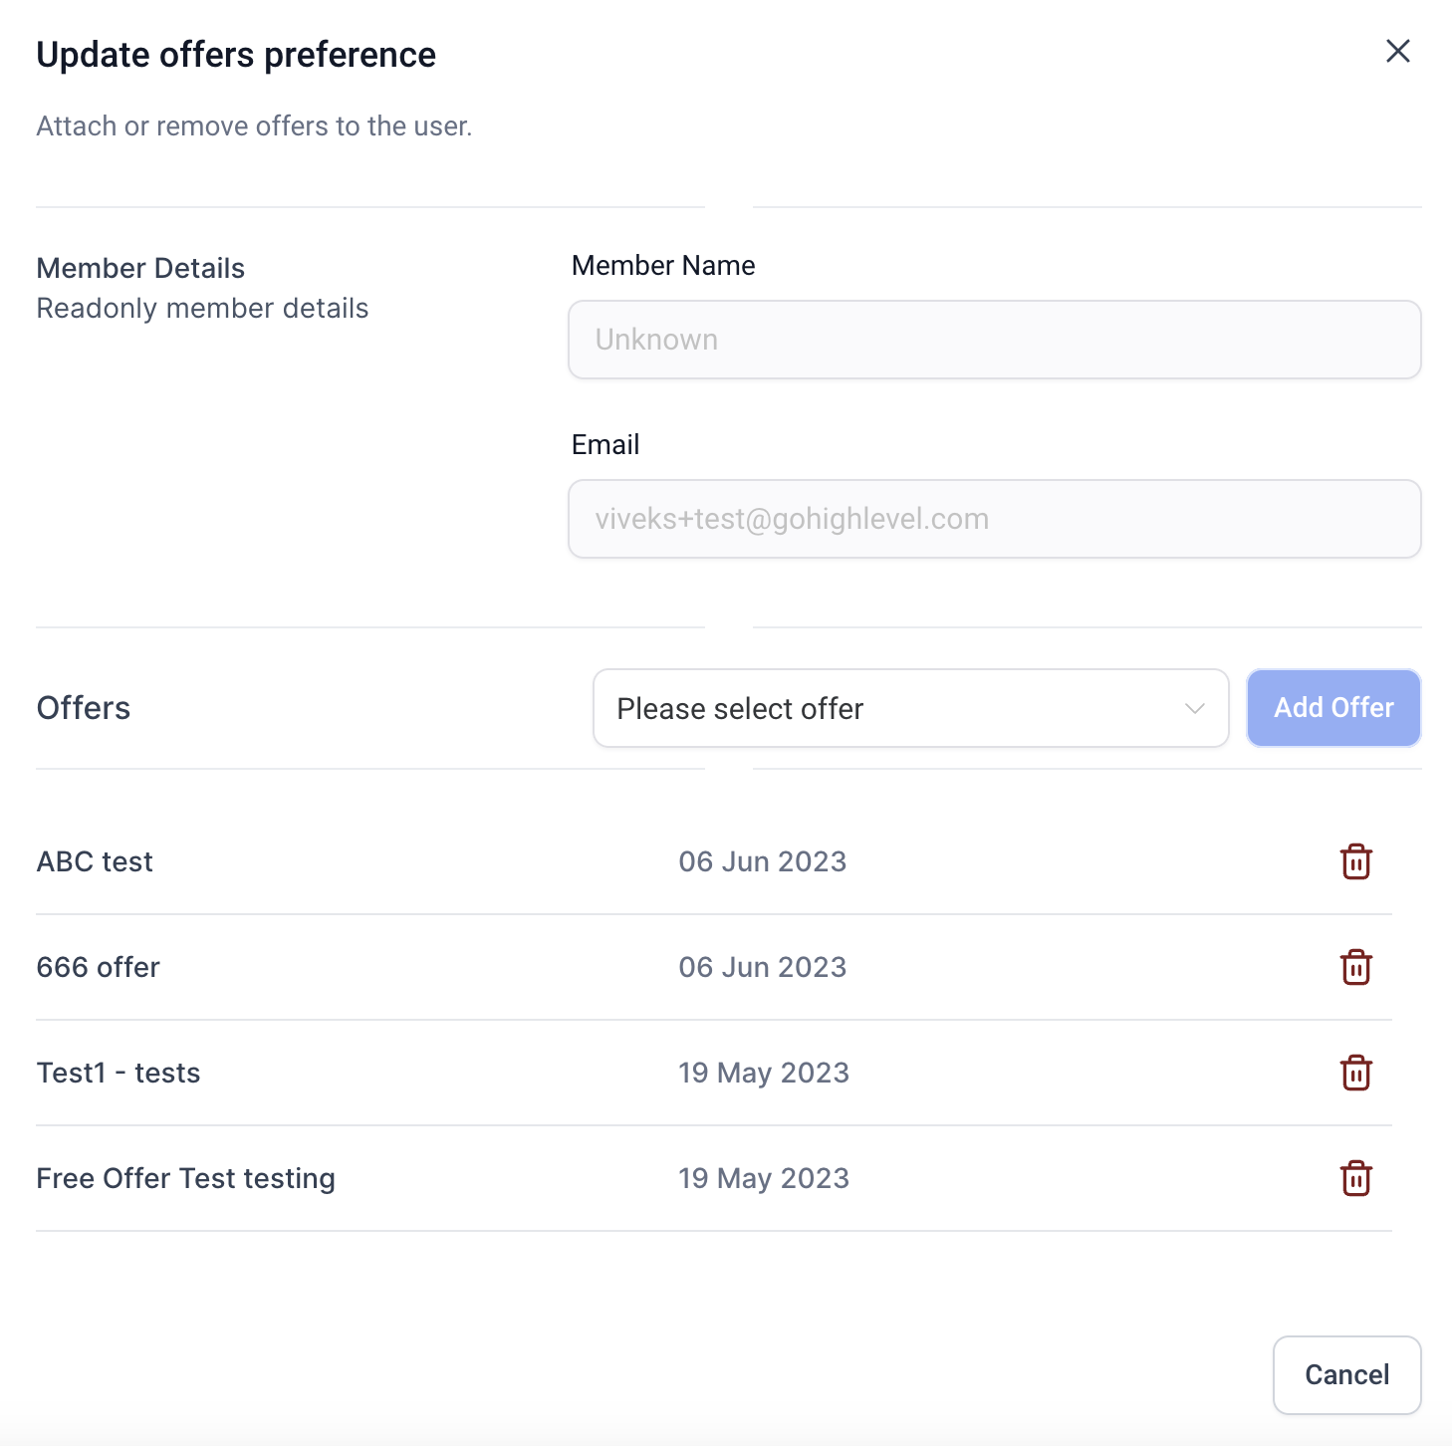Click the 06 Jun 2023 date for 666 offer
Image resolution: width=1452 pixels, height=1446 pixels.
763,967
